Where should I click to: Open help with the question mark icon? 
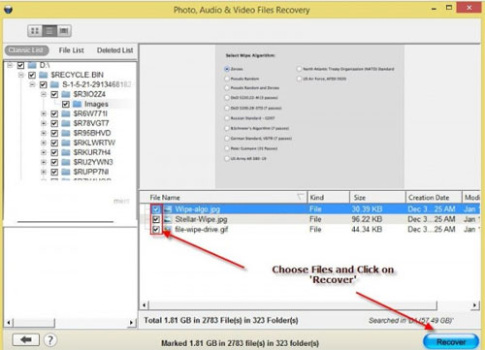click(x=50, y=340)
